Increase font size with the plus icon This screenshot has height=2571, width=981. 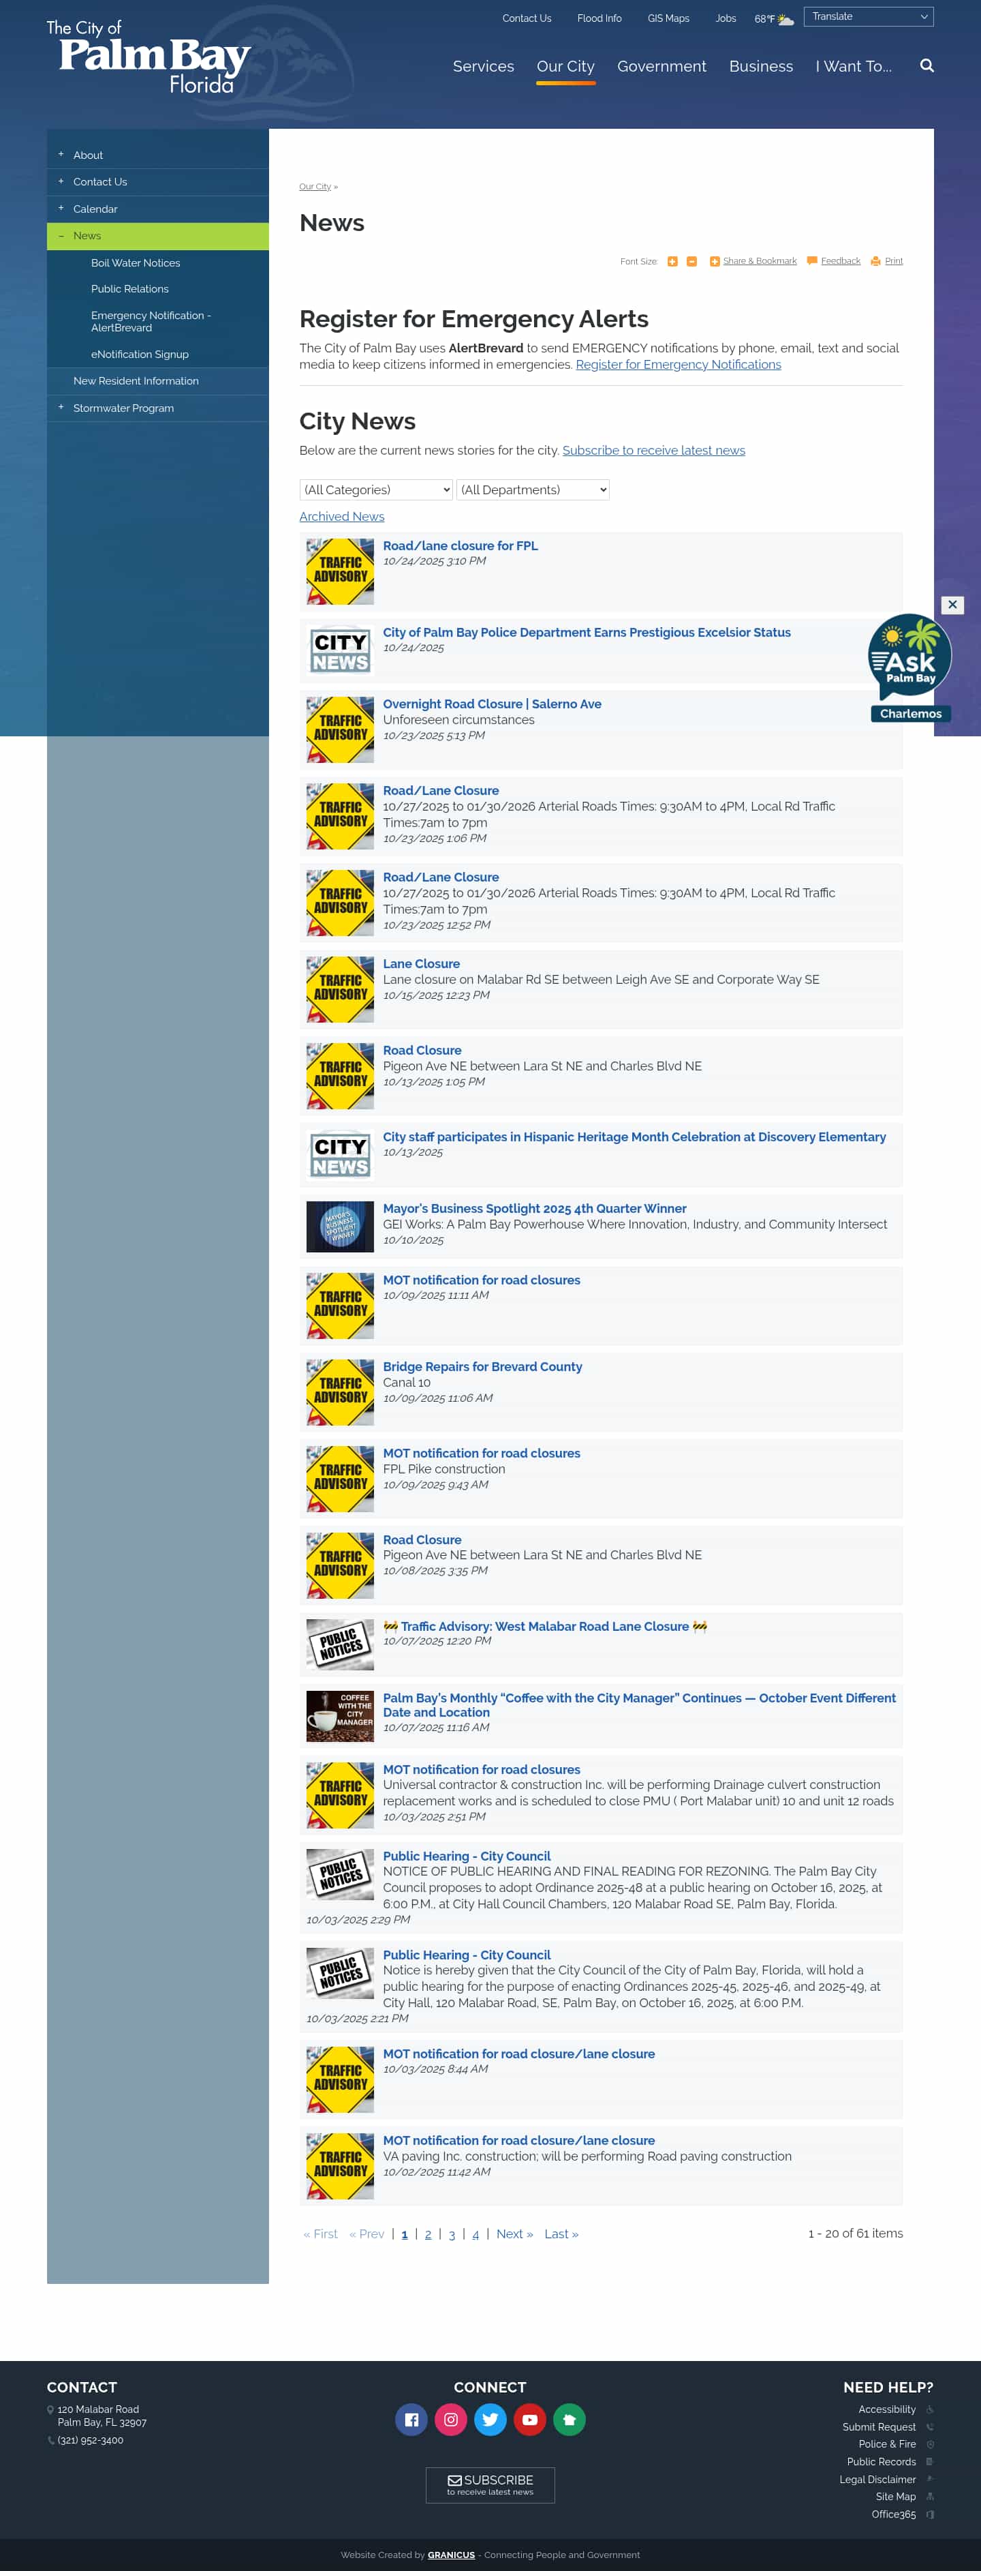point(672,262)
